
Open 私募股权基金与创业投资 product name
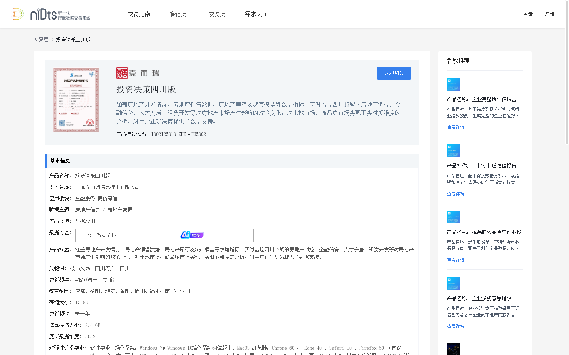coord(485,232)
